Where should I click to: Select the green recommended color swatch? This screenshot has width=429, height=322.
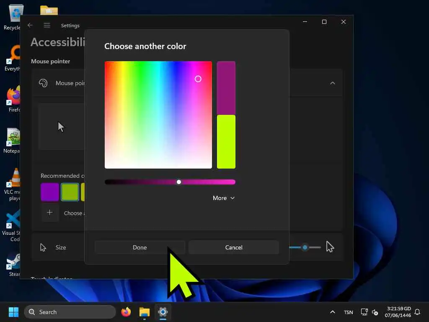(70, 192)
